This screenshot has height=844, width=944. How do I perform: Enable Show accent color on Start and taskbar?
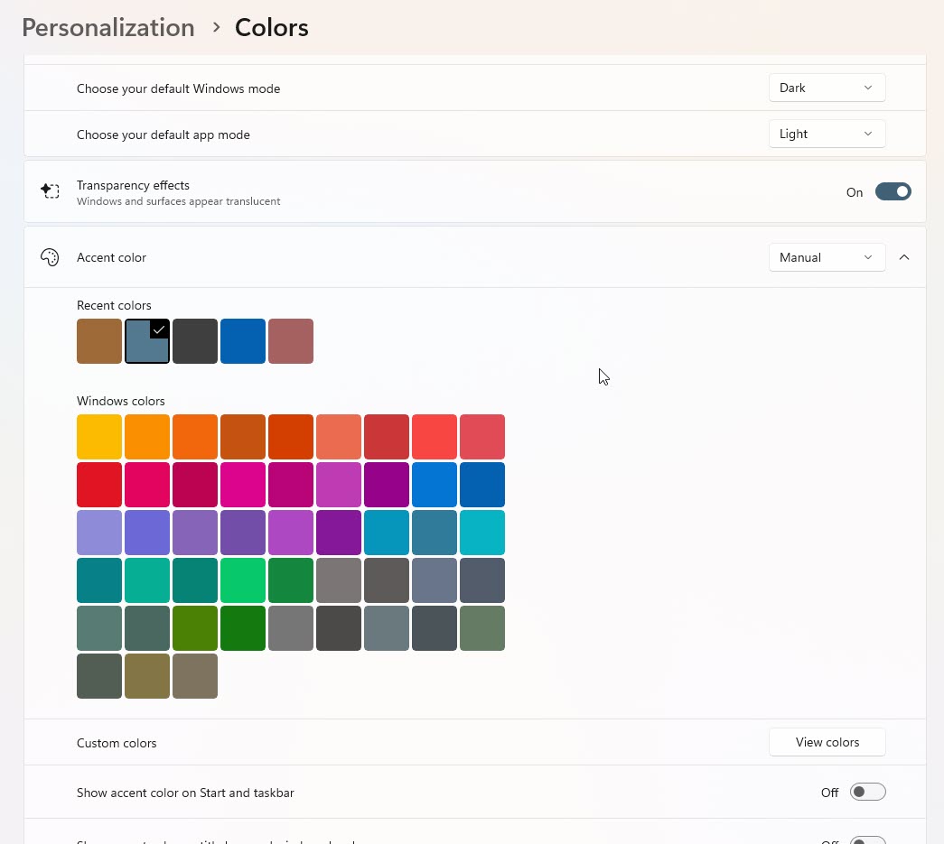click(867, 792)
